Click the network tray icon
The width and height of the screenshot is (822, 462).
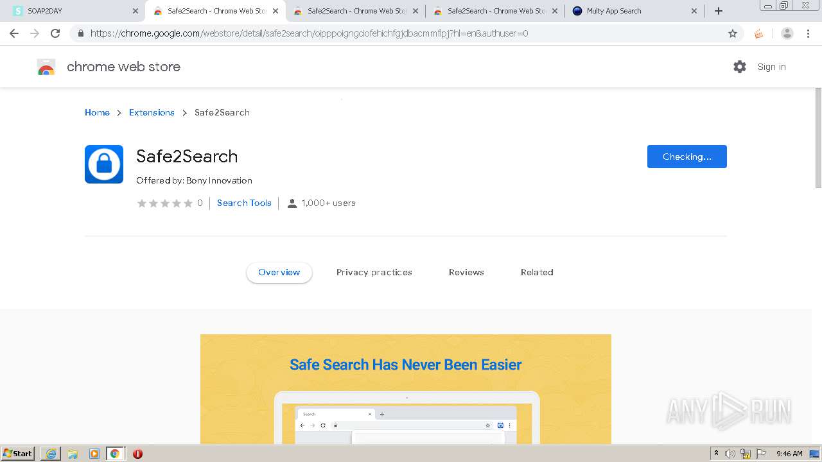tap(746, 454)
